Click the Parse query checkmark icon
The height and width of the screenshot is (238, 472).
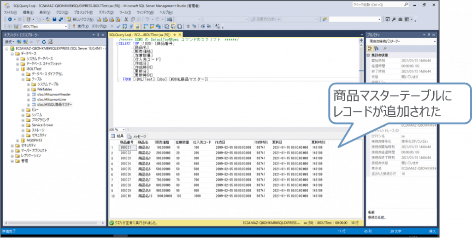[119, 27]
